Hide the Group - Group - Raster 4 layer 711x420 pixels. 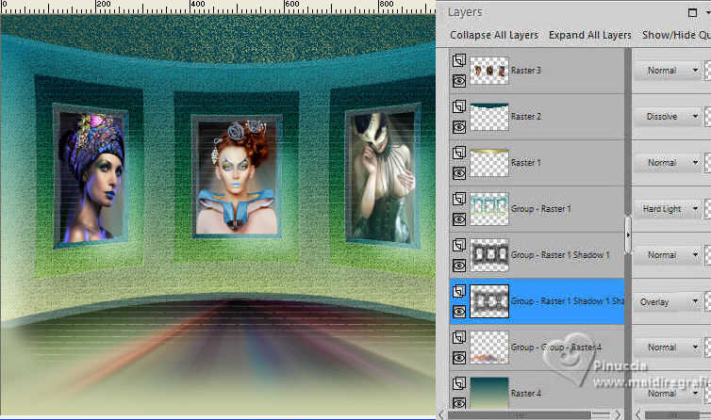point(459,359)
